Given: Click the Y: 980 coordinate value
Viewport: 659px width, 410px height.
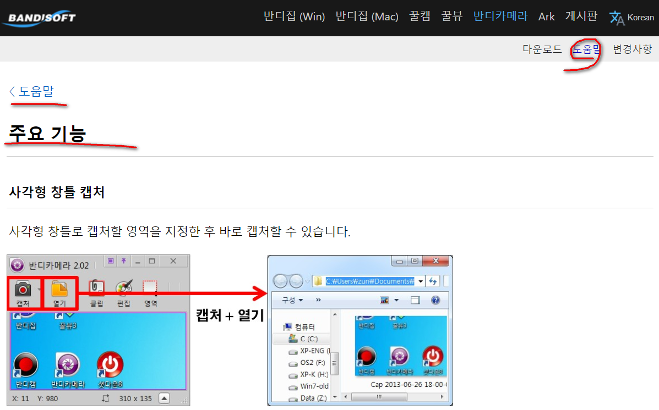Looking at the screenshot, I should 47,398.
